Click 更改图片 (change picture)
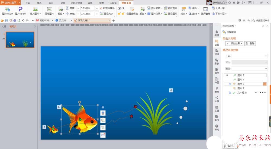 coord(170,8)
